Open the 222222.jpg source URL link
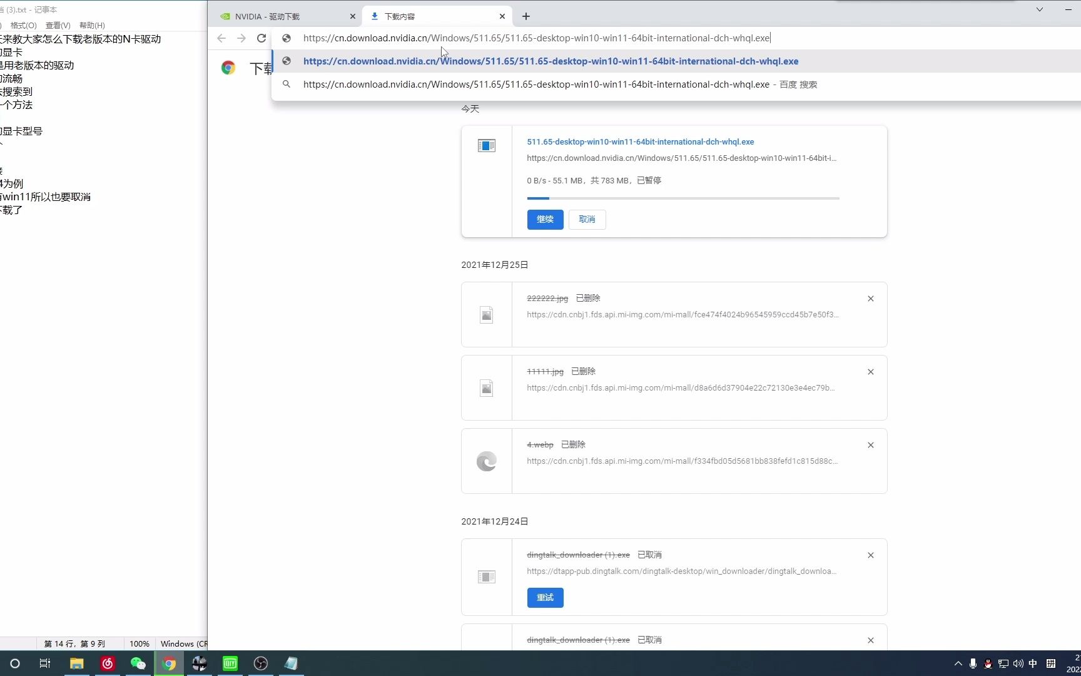Image resolution: width=1081 pixels, height=676 pixels. tap(683, 315)
